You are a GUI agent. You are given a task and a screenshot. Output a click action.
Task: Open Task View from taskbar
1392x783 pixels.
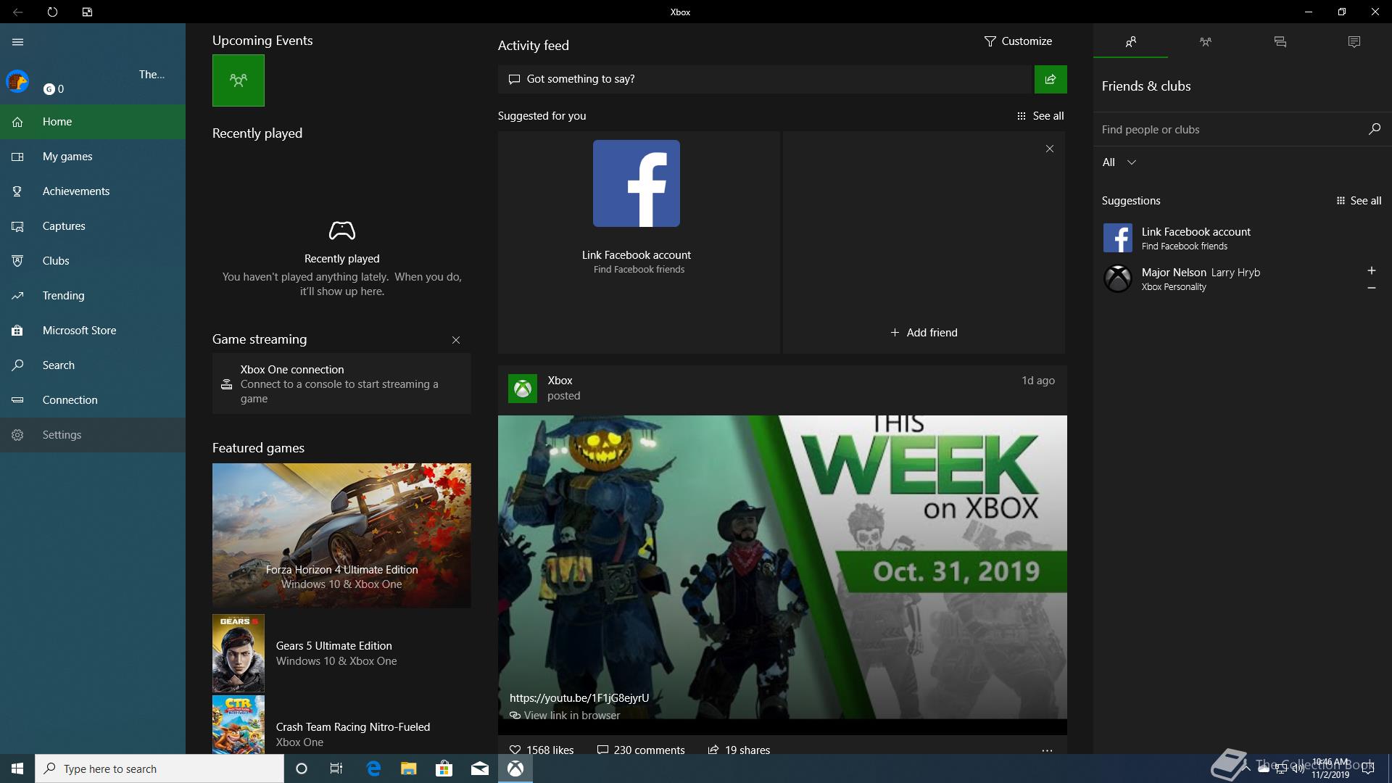tap(336, 768)
